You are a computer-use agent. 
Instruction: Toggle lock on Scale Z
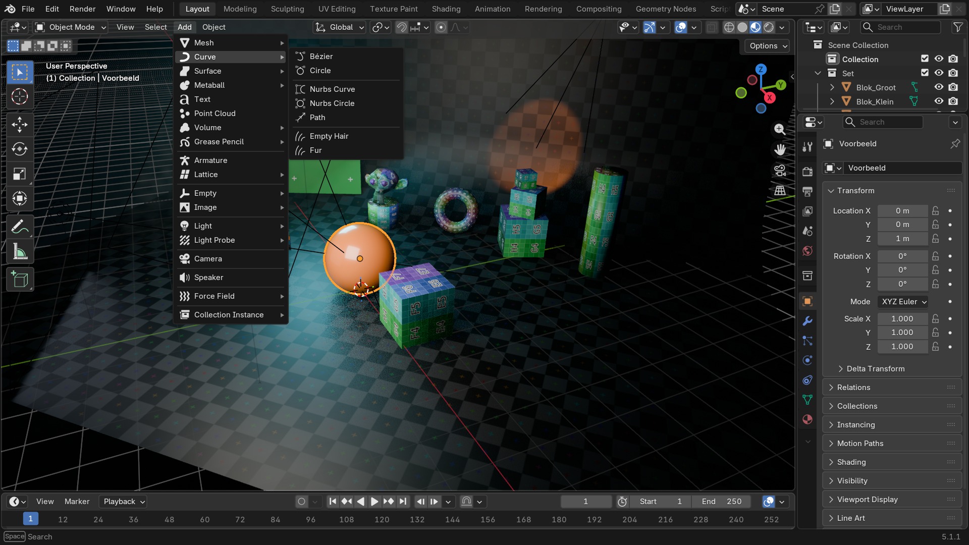pos(935,347)
